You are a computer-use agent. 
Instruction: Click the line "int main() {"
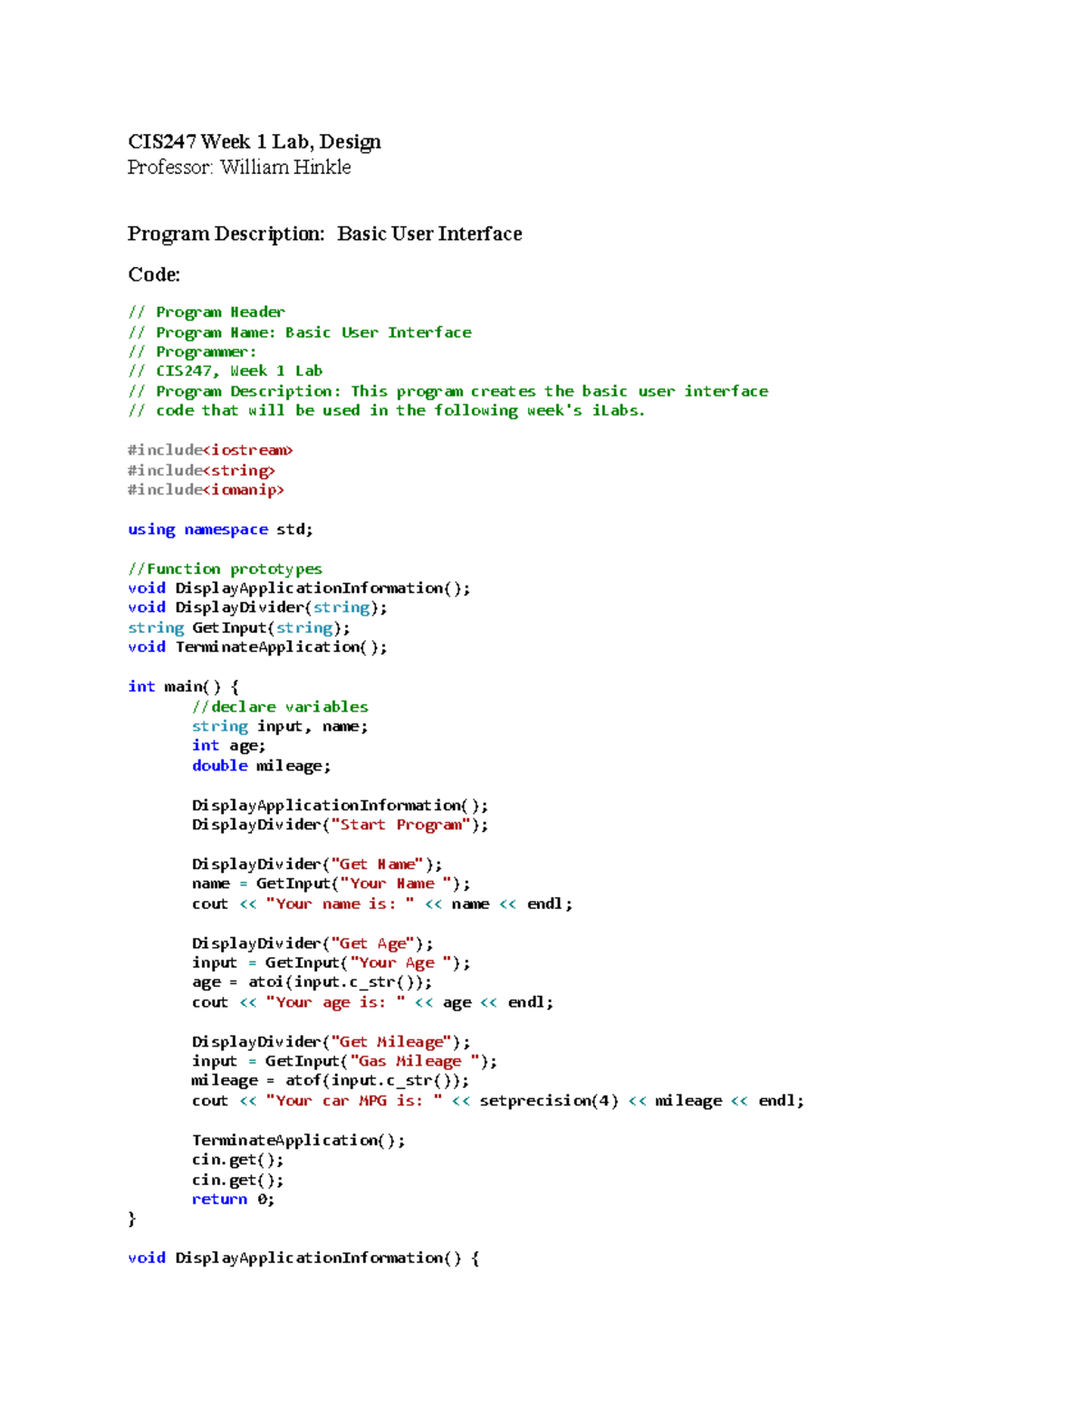click(183, 687)
